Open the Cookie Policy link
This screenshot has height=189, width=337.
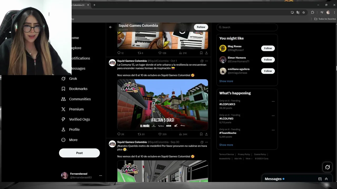260,154
